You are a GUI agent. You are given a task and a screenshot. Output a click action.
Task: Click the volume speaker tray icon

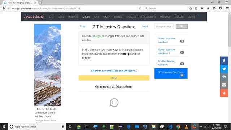point(209,127)
